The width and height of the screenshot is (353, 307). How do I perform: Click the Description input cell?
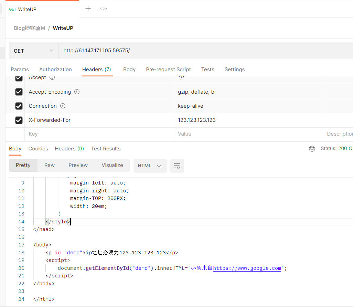[x=338, y=134]
